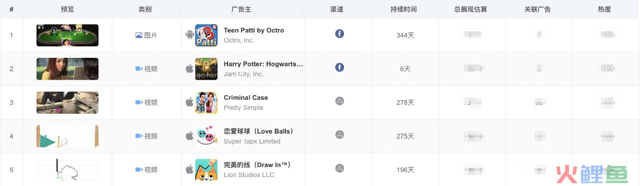Click the Draw In cat app icon
Viewport: 640px width, 186px height.
[x=206, y=170]
